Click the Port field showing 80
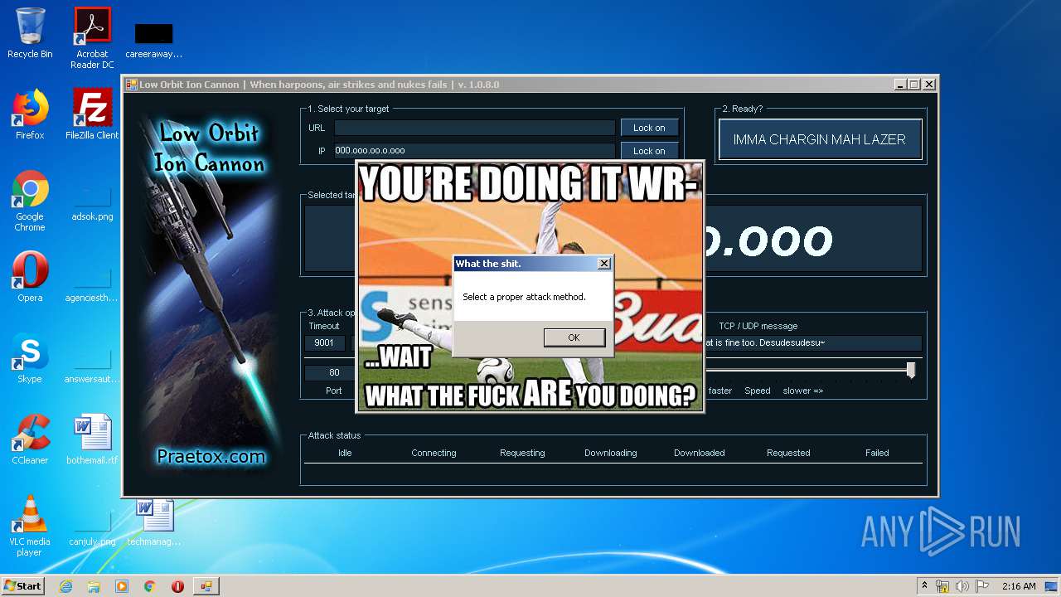 pos(334,373)
